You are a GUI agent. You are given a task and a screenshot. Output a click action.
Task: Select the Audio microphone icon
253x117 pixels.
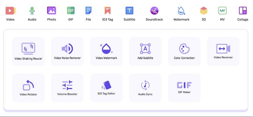32,11
